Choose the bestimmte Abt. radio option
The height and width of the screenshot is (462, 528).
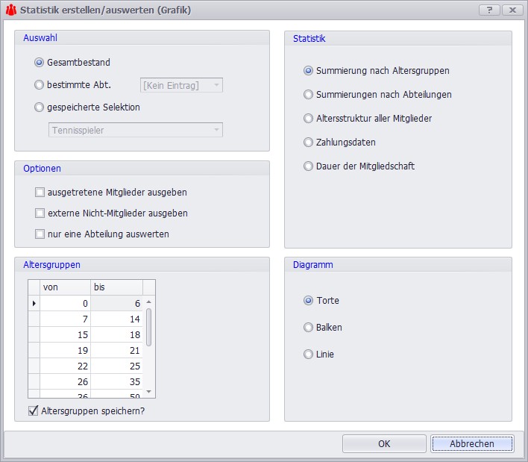40,85
